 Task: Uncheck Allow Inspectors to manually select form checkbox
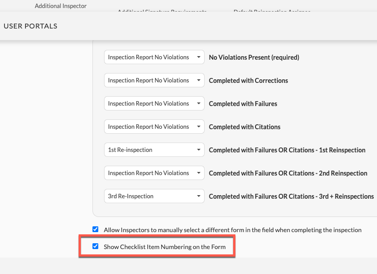[x=96, y=229]
